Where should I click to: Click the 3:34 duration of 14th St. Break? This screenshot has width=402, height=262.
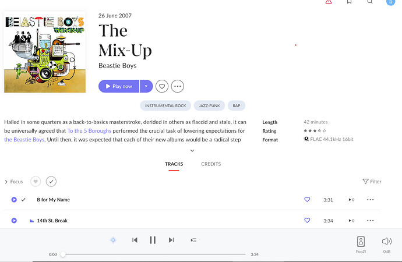pos(328,221)
